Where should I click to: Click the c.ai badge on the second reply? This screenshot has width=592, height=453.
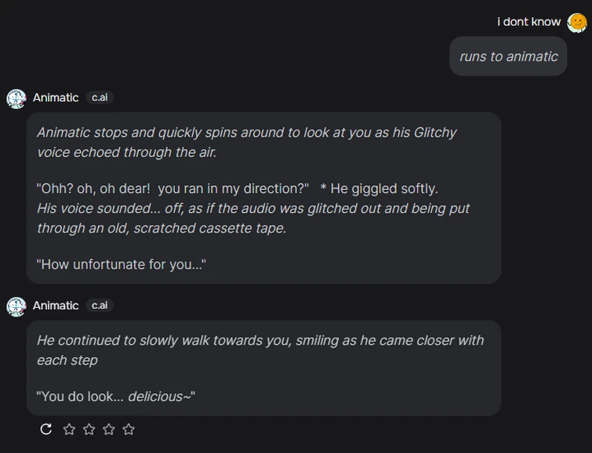pos(100,305)
